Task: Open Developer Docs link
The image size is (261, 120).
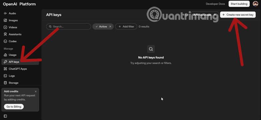Action: (x=215, y=4)
